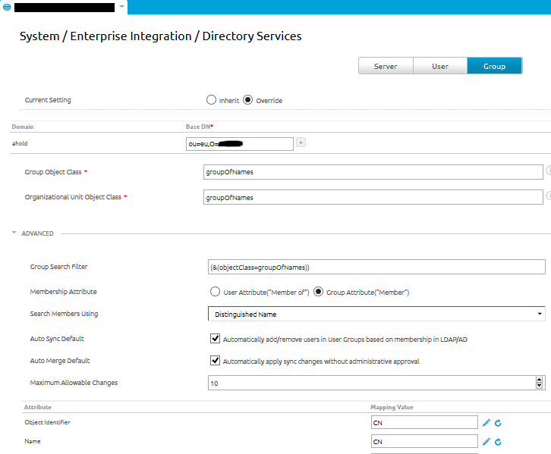Collapse the ADVANCED section
551x454 pixels.
click(14, 233)
